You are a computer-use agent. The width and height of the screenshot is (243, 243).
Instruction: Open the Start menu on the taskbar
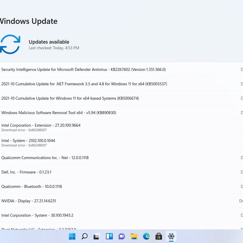(x=72, y=236)
